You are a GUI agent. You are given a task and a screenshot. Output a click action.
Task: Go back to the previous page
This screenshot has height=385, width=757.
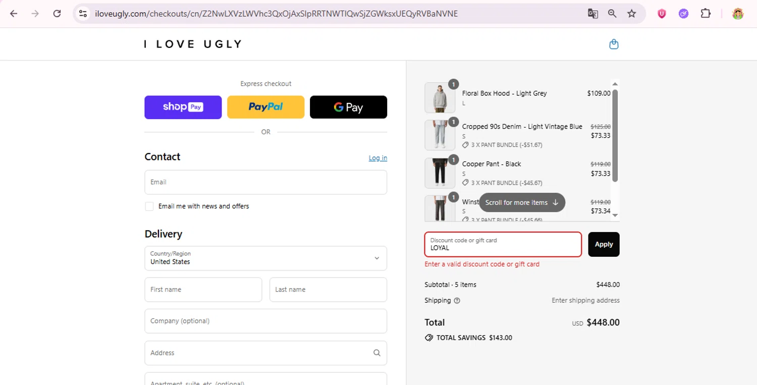pyautogui.click(x=14, y=14)
